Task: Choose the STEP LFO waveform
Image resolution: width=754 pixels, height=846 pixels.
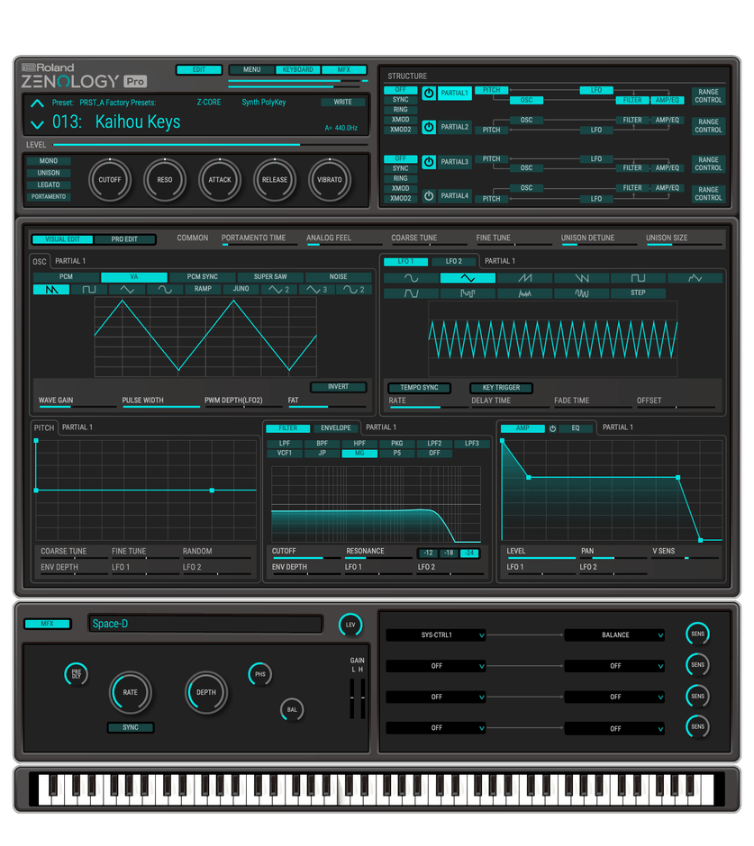Action: click(x=640, y=292)
